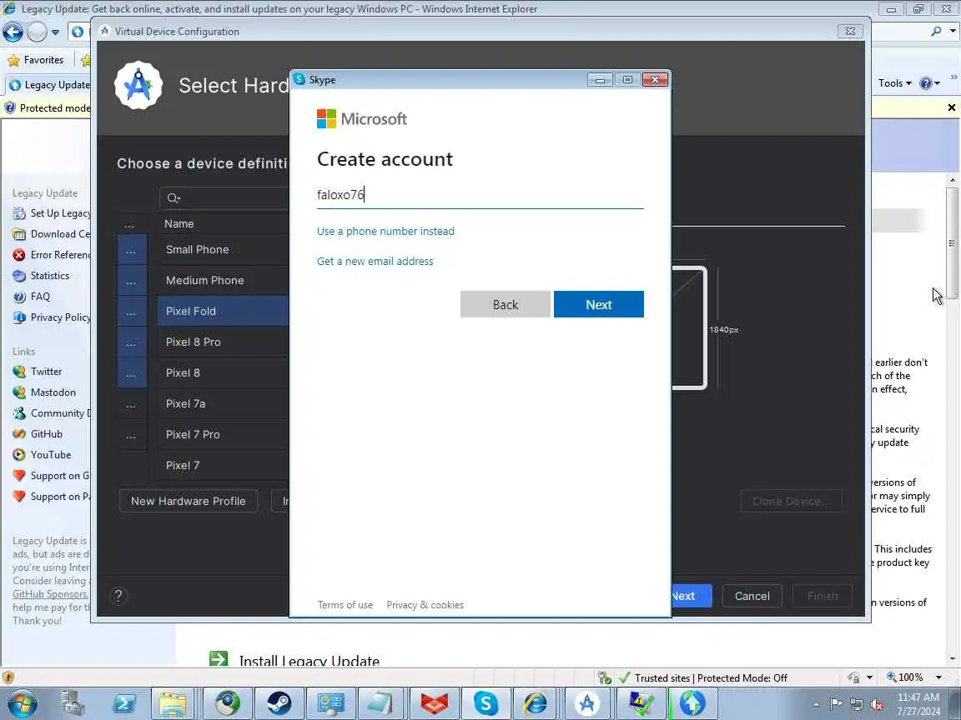Switch to Android Studio taskbar icon
Viewport: 961px width, 720px height.
pyautogui.click(x=587, y=703)
